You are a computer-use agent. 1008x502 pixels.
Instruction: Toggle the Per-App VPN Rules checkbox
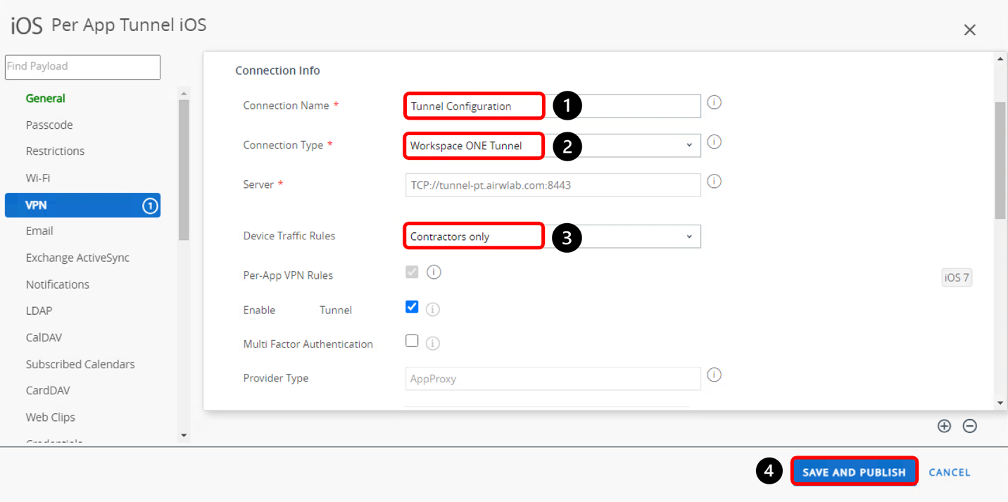[412, 272]
